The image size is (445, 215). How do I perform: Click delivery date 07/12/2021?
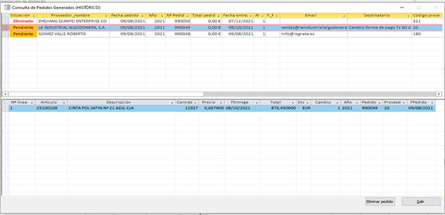(238, 21)
